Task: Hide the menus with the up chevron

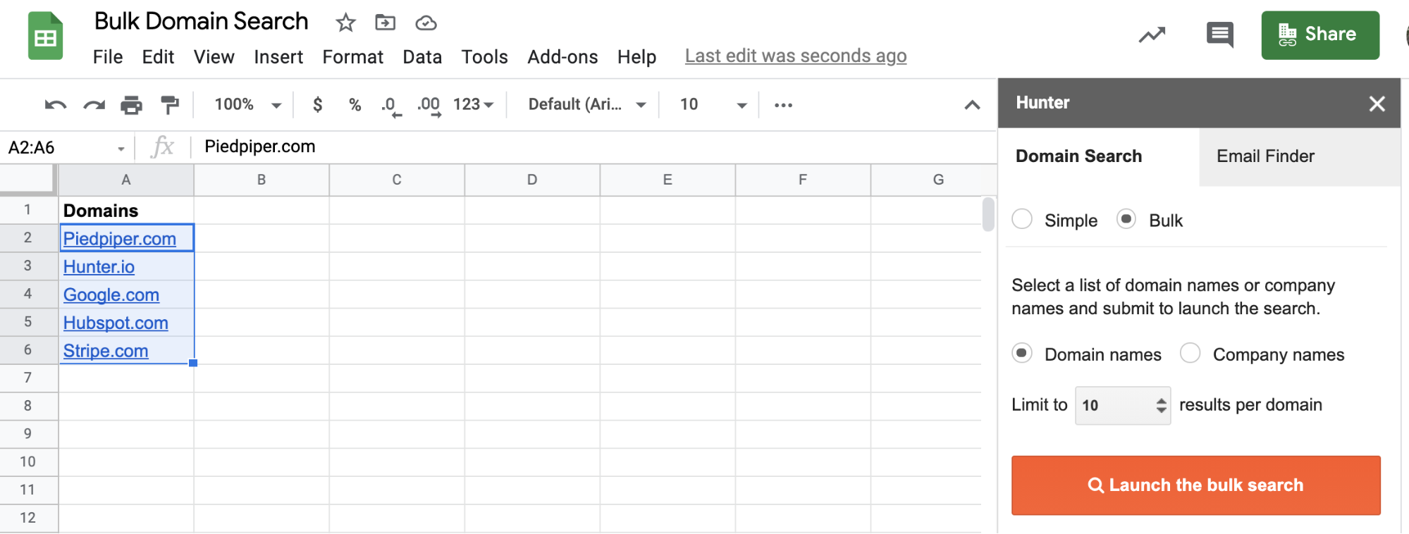Action: (x=972, y=105)
